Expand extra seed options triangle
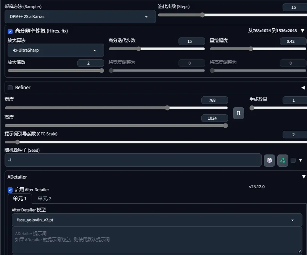This screenshot has height=255, width=307. click(301, 160)
